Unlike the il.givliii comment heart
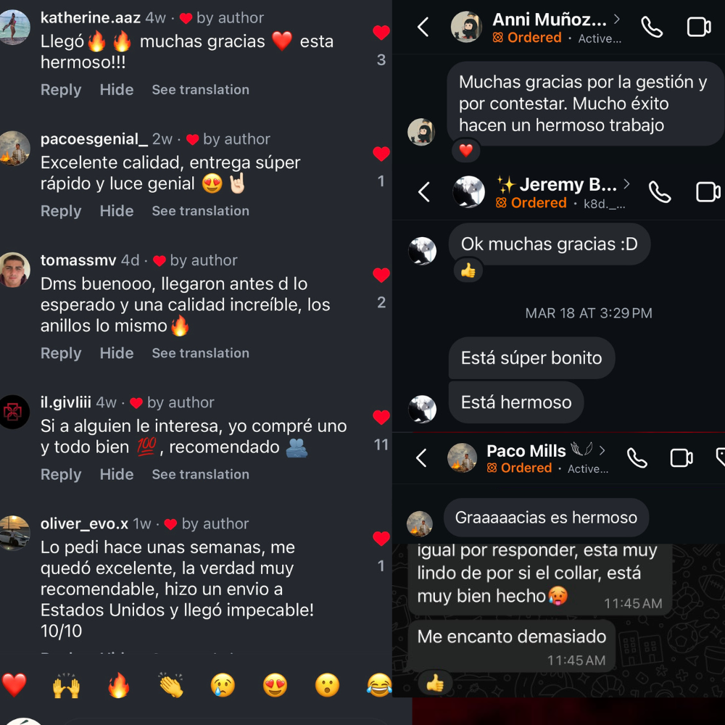 click(x=381, y=418)
